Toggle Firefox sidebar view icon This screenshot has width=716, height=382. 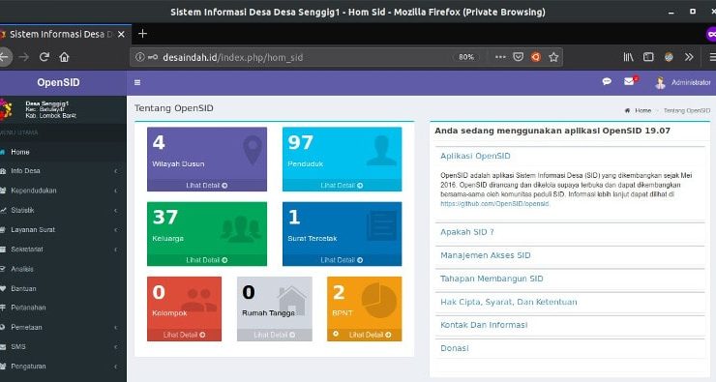pyautogui.click(x=648, y=57)
